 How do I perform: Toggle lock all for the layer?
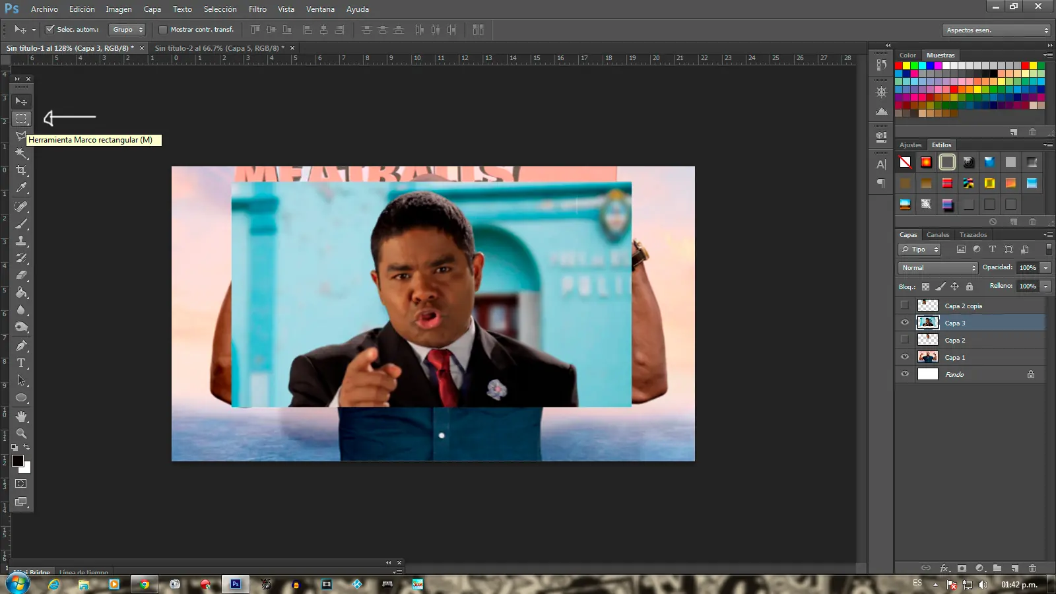pos(970,286)
